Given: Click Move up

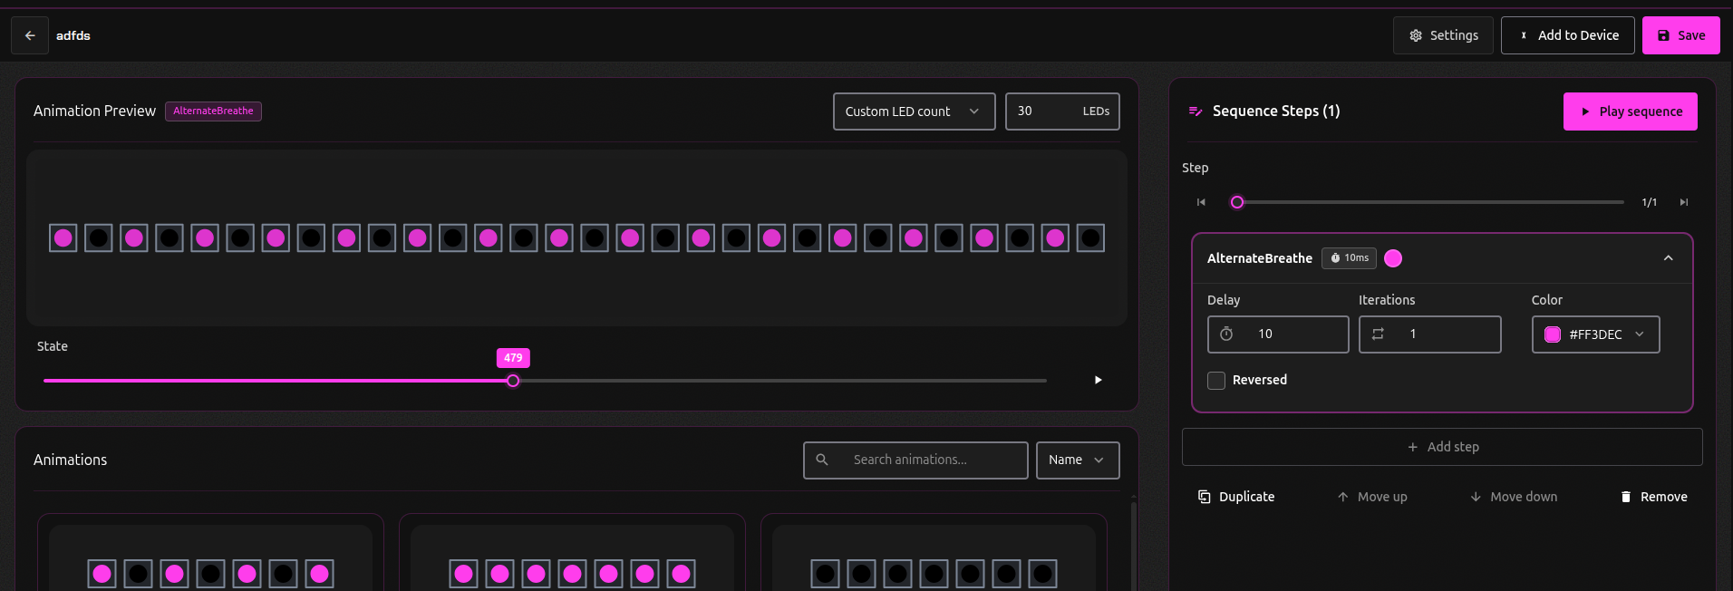Looking at the screenshot, I should coord(1372,497).
